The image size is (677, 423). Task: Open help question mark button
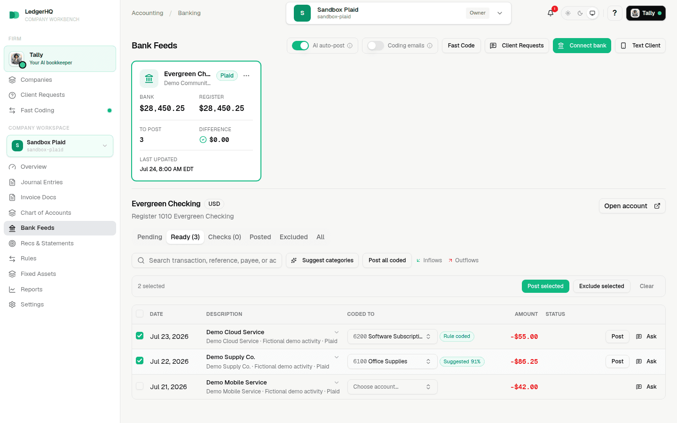(x=614, y=13)
